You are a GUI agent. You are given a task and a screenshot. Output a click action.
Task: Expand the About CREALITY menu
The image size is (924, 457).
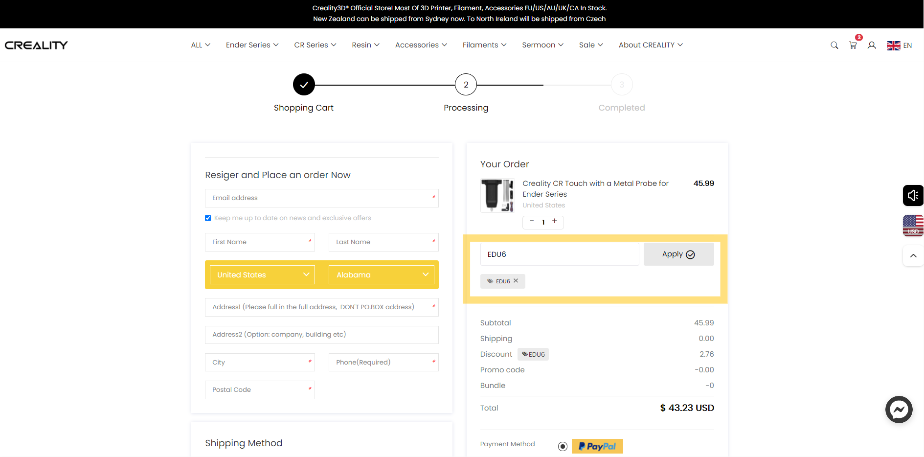(x=651, y=45)
